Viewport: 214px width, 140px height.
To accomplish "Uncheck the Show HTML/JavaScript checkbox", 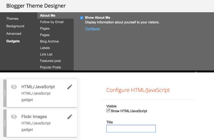I will (x=108, y=111).
